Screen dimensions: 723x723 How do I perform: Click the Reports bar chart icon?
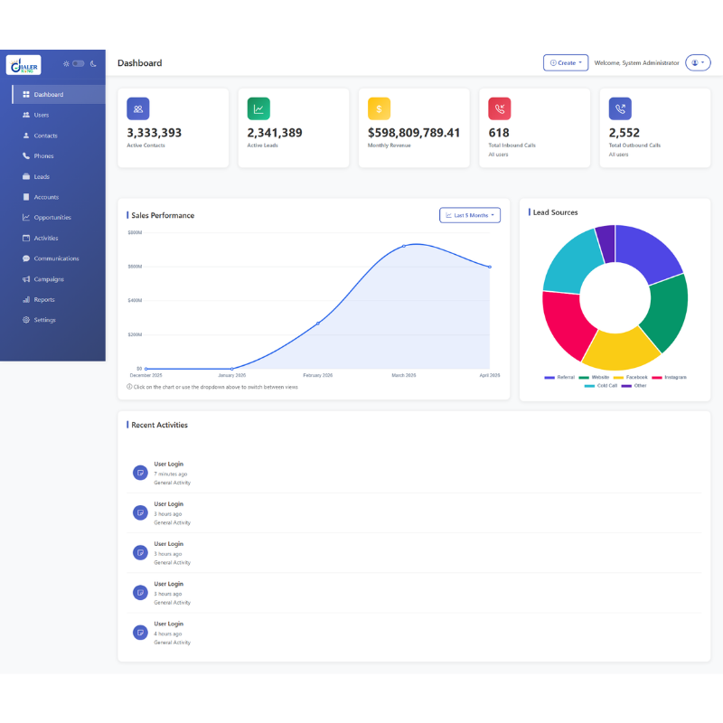click(26, 299)
